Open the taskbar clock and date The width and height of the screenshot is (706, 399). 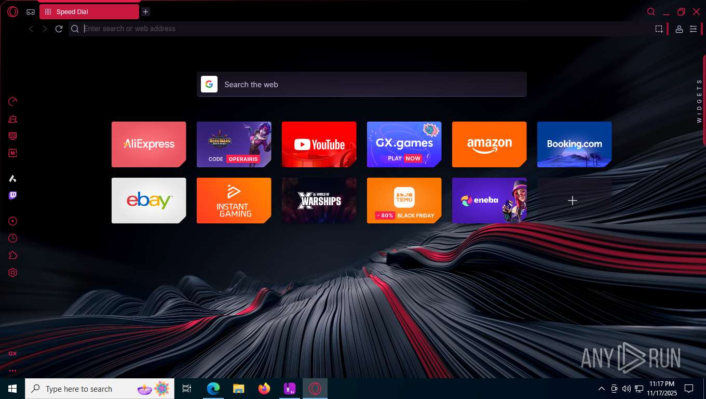661,389
